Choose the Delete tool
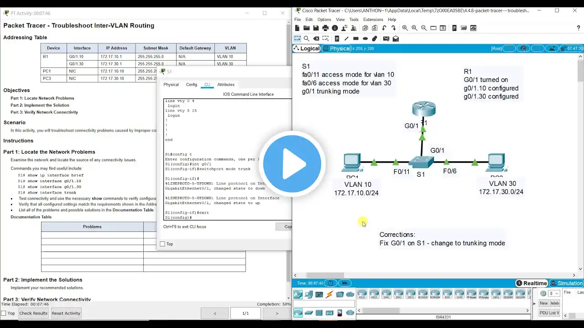Viewport: 584px width, 328px height. tap(316, 39)
